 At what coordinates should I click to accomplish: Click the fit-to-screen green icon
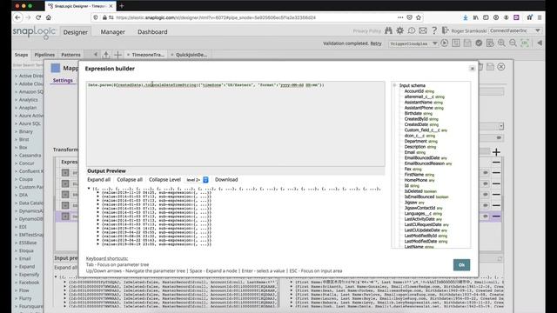point(525,43)
